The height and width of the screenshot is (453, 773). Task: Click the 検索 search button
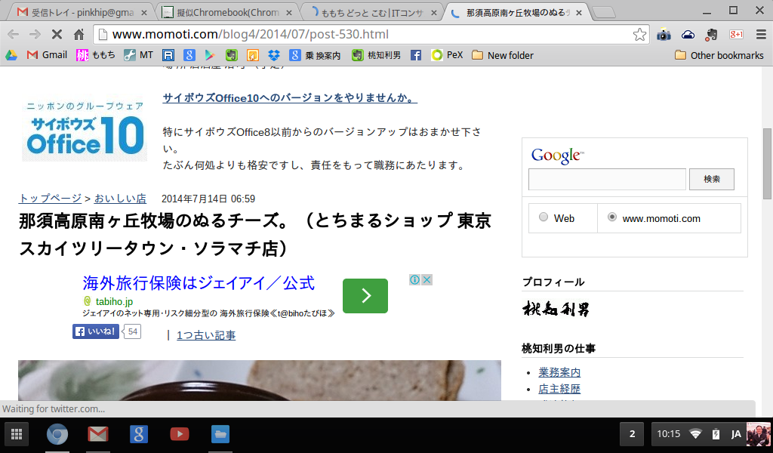(711, 179)
